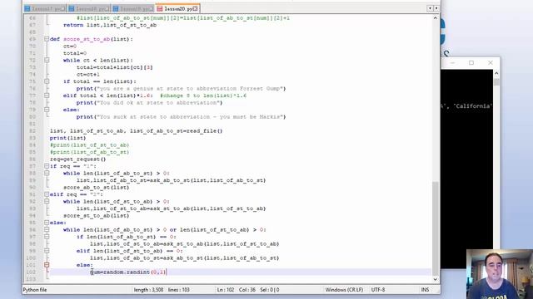Click line number 87 in the margin
The image size is (533, 299).
pos(32,166)
